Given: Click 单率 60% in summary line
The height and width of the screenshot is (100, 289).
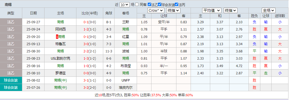Looking at the screenshot, I should [x=189, y=95].
